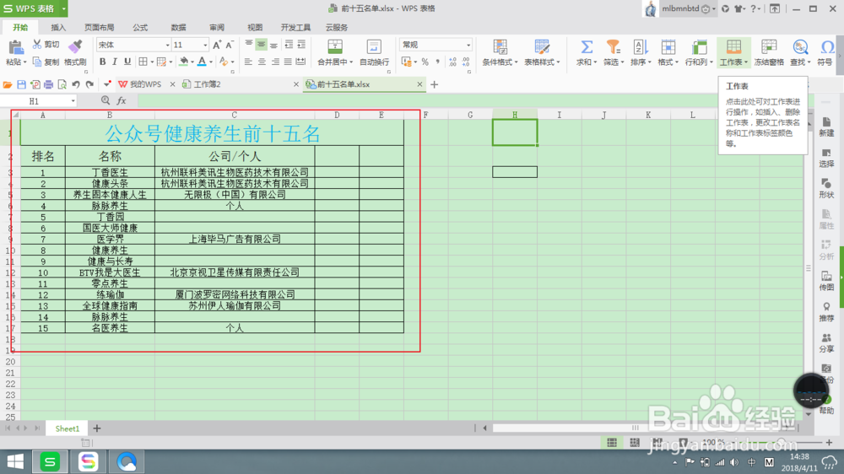Click the Undo arrow icon
Screen dimensions: 844x474
click(x=76, y=84)
